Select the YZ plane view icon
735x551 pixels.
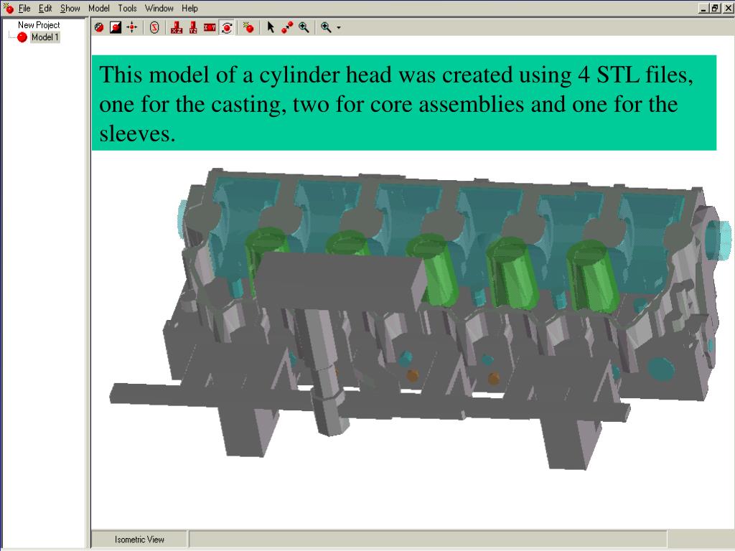click(193, 28)
